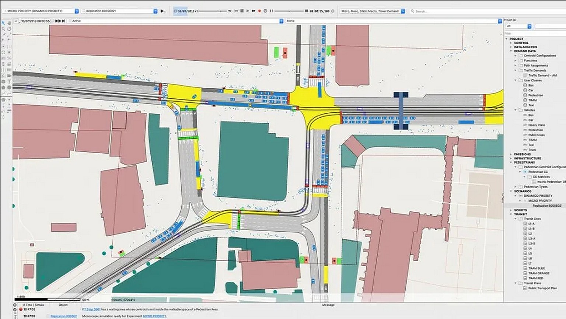
Task: Select the Text tool in left toolbar
Action: tap(9, 81)
